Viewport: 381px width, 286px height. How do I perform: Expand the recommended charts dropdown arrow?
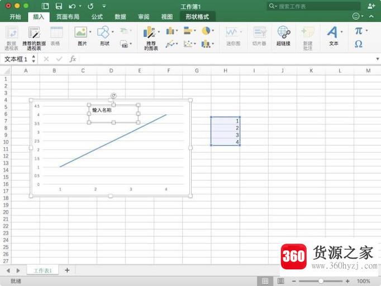(x=159, y=32)
